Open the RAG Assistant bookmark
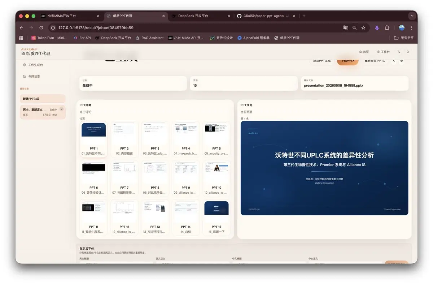This screenshot has height=284, width=433. tap(150, 38)
